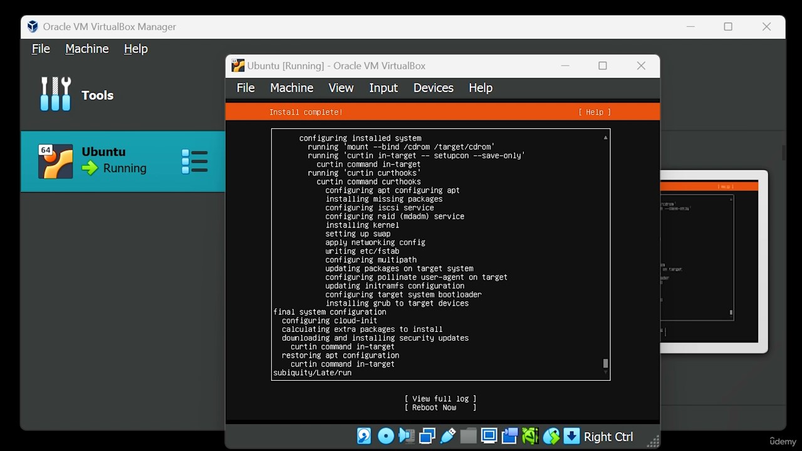Click 'configuring installed system' log line
Viewport: 802px width, 451px height.
pos(360,138)
